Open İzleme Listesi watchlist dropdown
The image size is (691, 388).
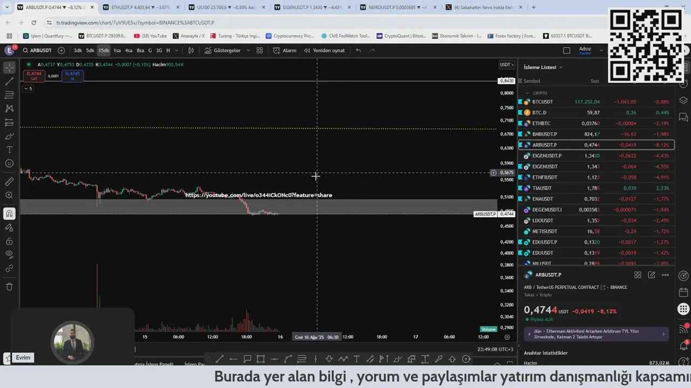(543, 67)
